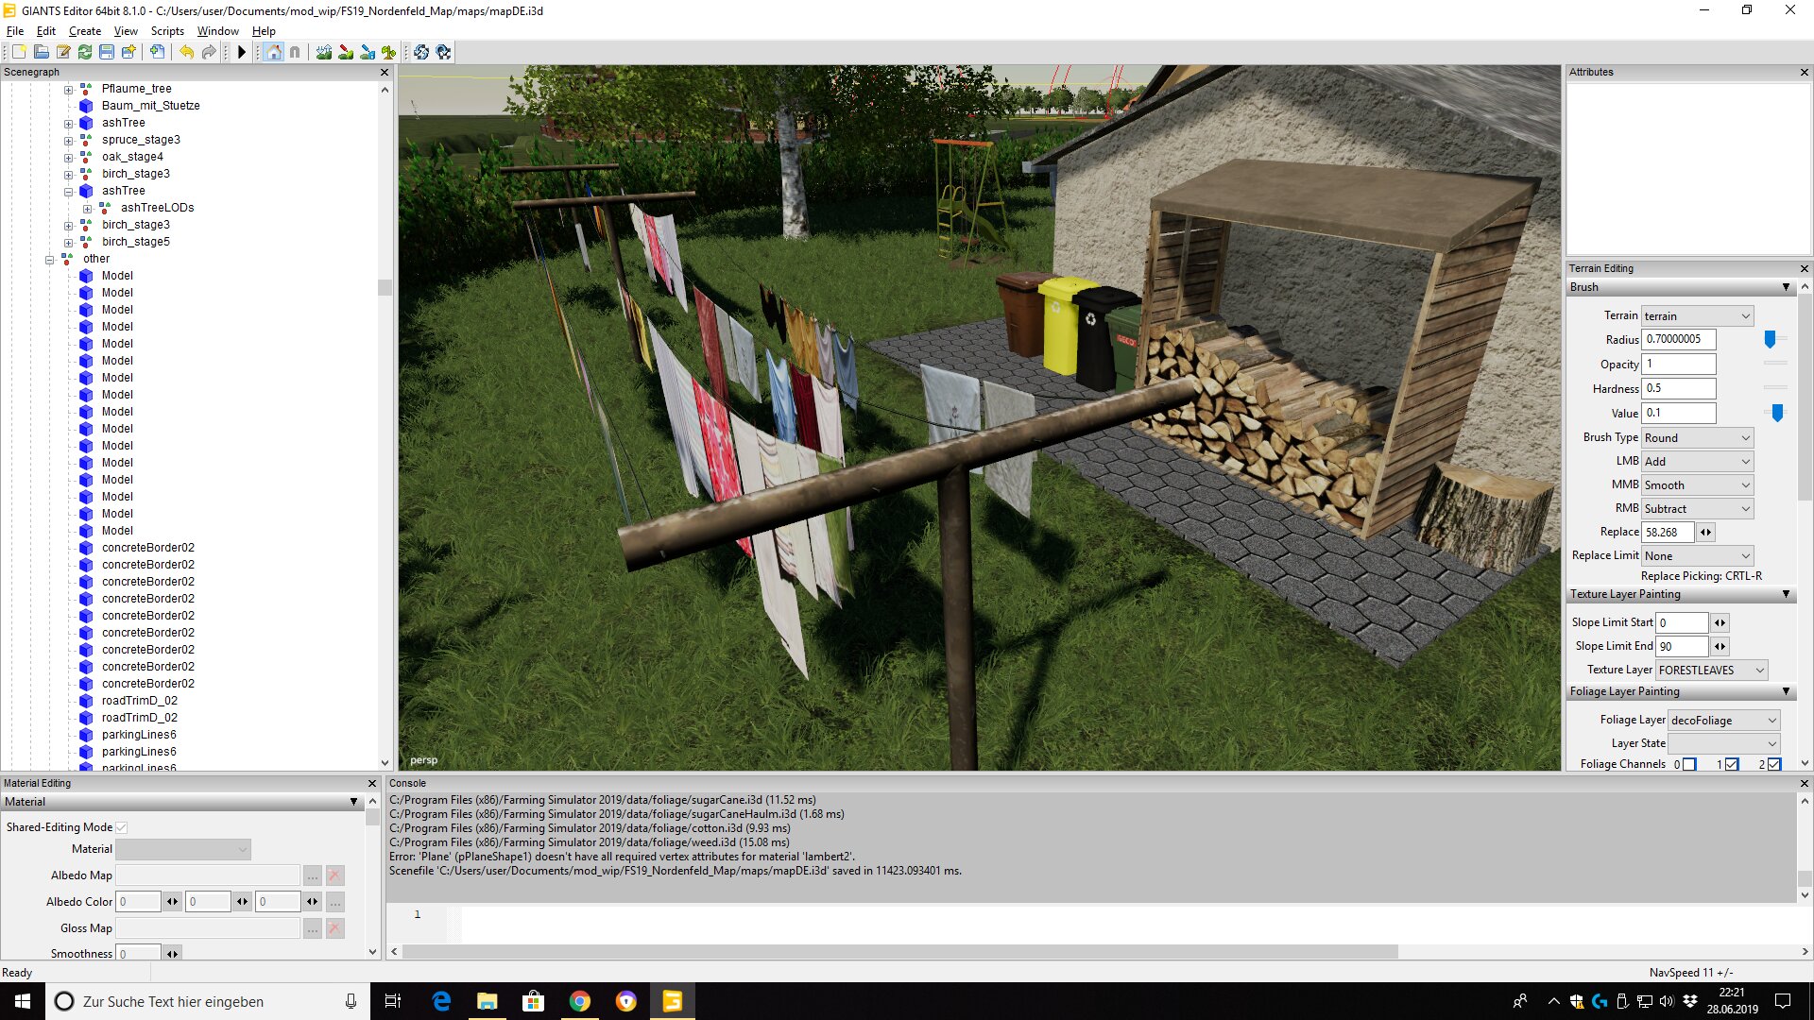Toggle Foliage Channel 2 checkbox
Screen dimensions: 1814x1020
pos(1774,764)
